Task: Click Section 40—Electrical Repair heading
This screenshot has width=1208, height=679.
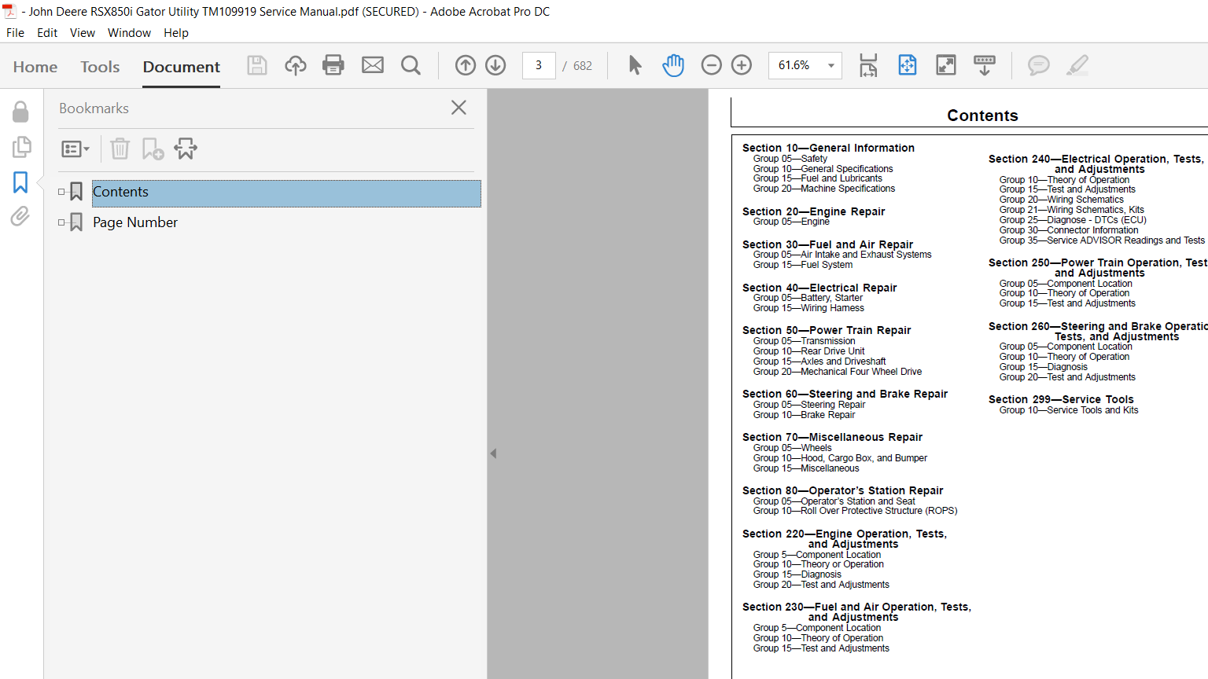Action: coord(819,288)
